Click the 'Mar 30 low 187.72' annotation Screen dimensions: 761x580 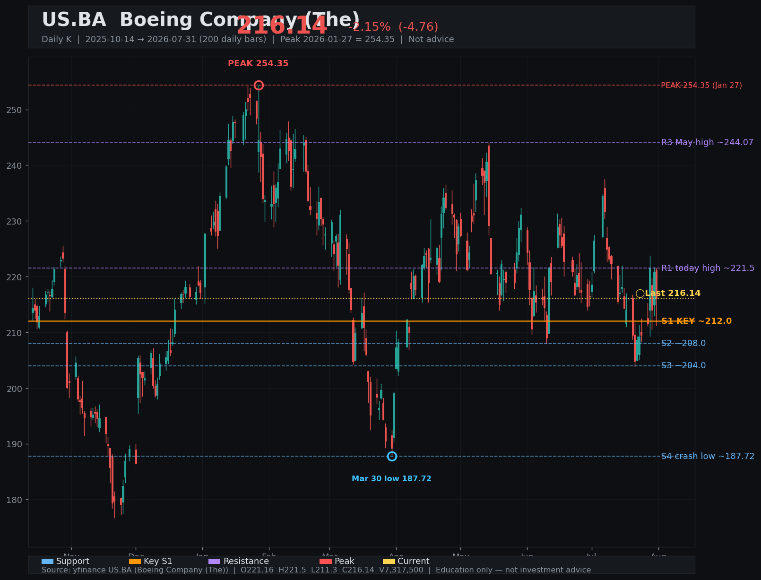[391, 479]
